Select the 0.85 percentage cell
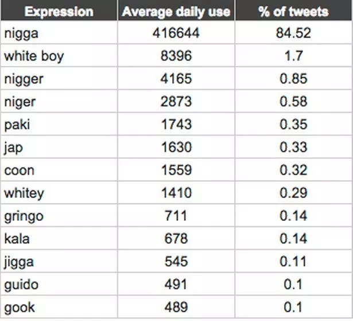Viewport: 353px width, 321px height. click(x=293, y=78)
